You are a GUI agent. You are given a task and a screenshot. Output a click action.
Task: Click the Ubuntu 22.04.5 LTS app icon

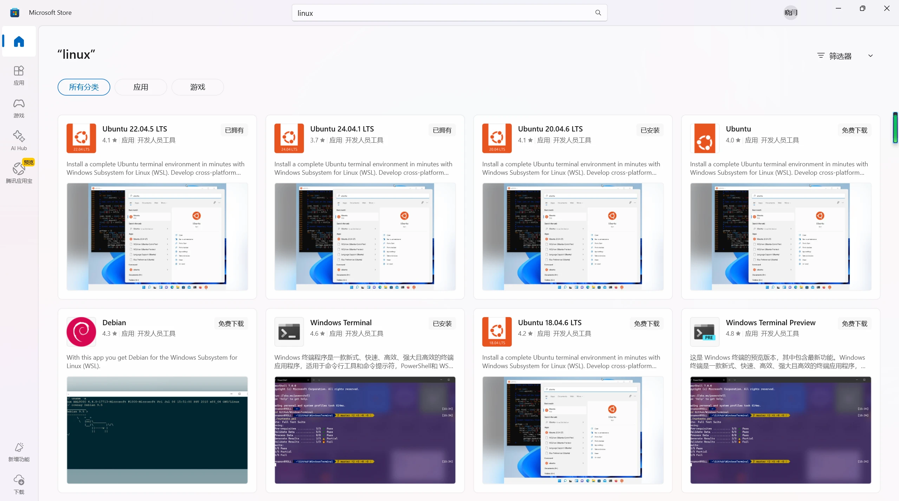tap(81, 138)
